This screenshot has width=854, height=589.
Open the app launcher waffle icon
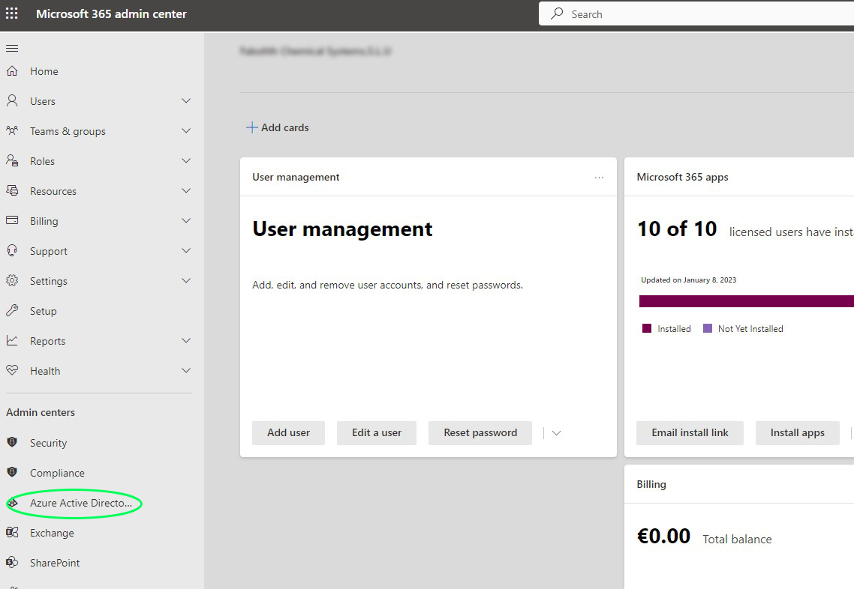11,13
